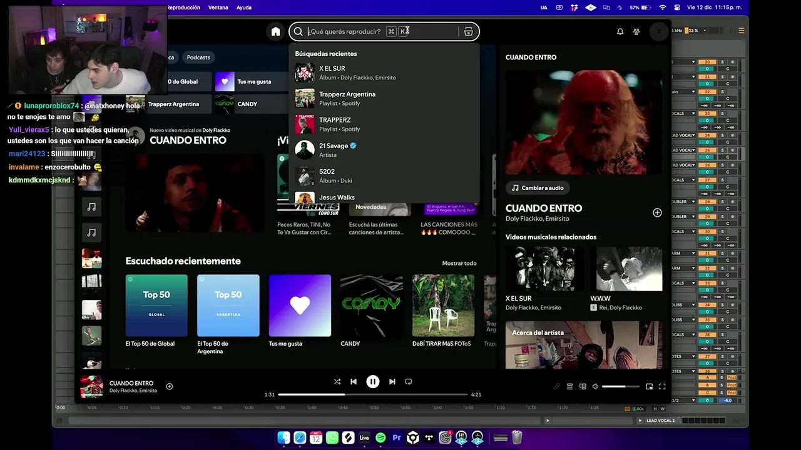Open the play queue icon
Image resolution: width=801 pixels, height=450 pixels.
(x=569, y=386)
